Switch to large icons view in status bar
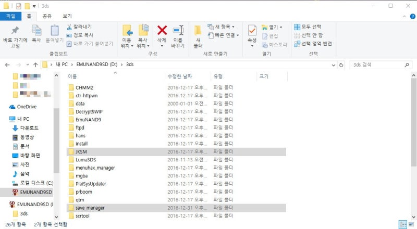Screen dimensions: 417x229 (x=411, y=224)
